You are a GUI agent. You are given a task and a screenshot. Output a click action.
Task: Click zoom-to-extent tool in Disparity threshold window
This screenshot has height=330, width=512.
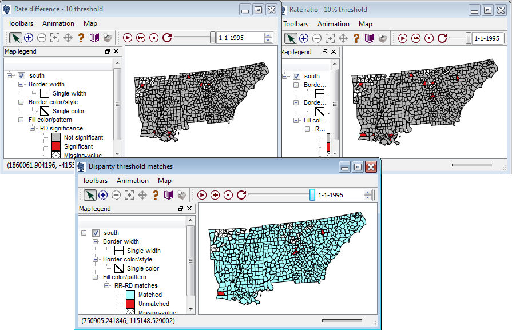129,195
